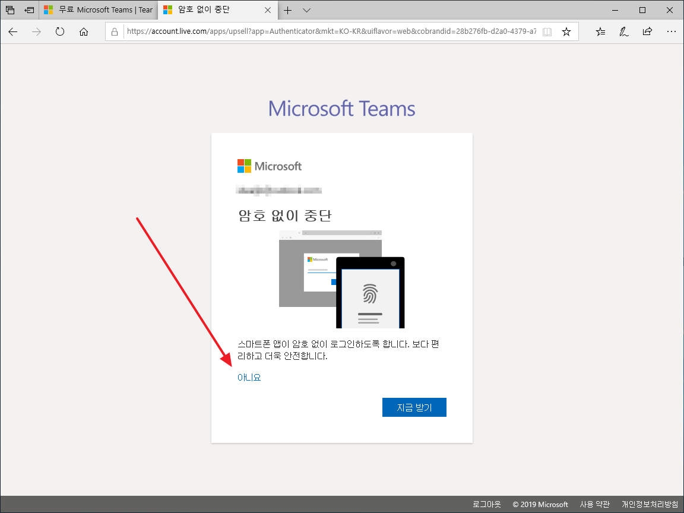Open the 개인정보처리방침 footer link
Screen dimensions: 684x513
pyautogui.click(x=650, y=504)
